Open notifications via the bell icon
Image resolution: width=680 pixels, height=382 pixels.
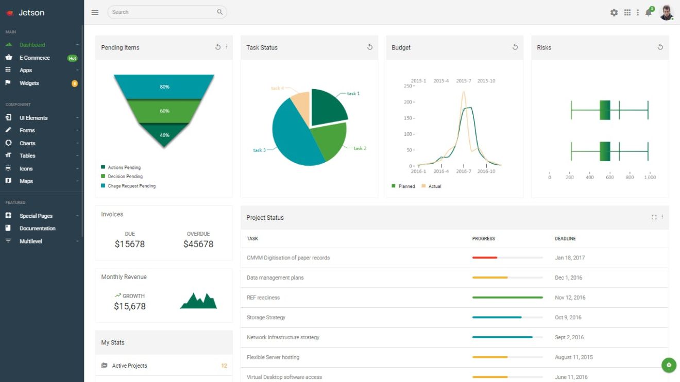pyautogui.click(x=648, y=12)
